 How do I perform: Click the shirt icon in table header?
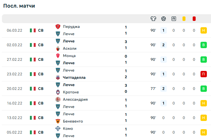[153, 19]
